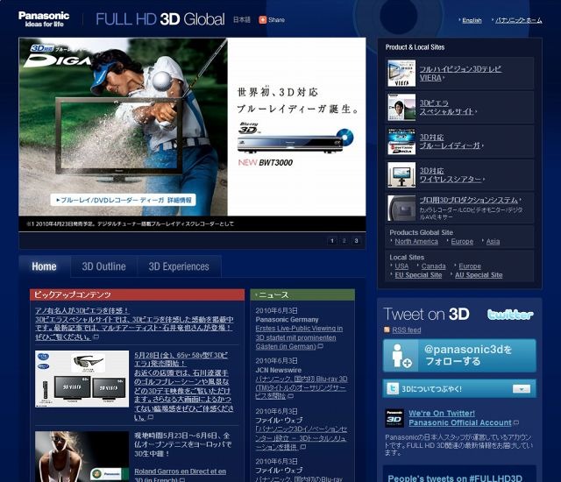Click the Twitter bird icon in tweet box
Viewport: 561px width, 482px height.
click(x=393, y=389)
